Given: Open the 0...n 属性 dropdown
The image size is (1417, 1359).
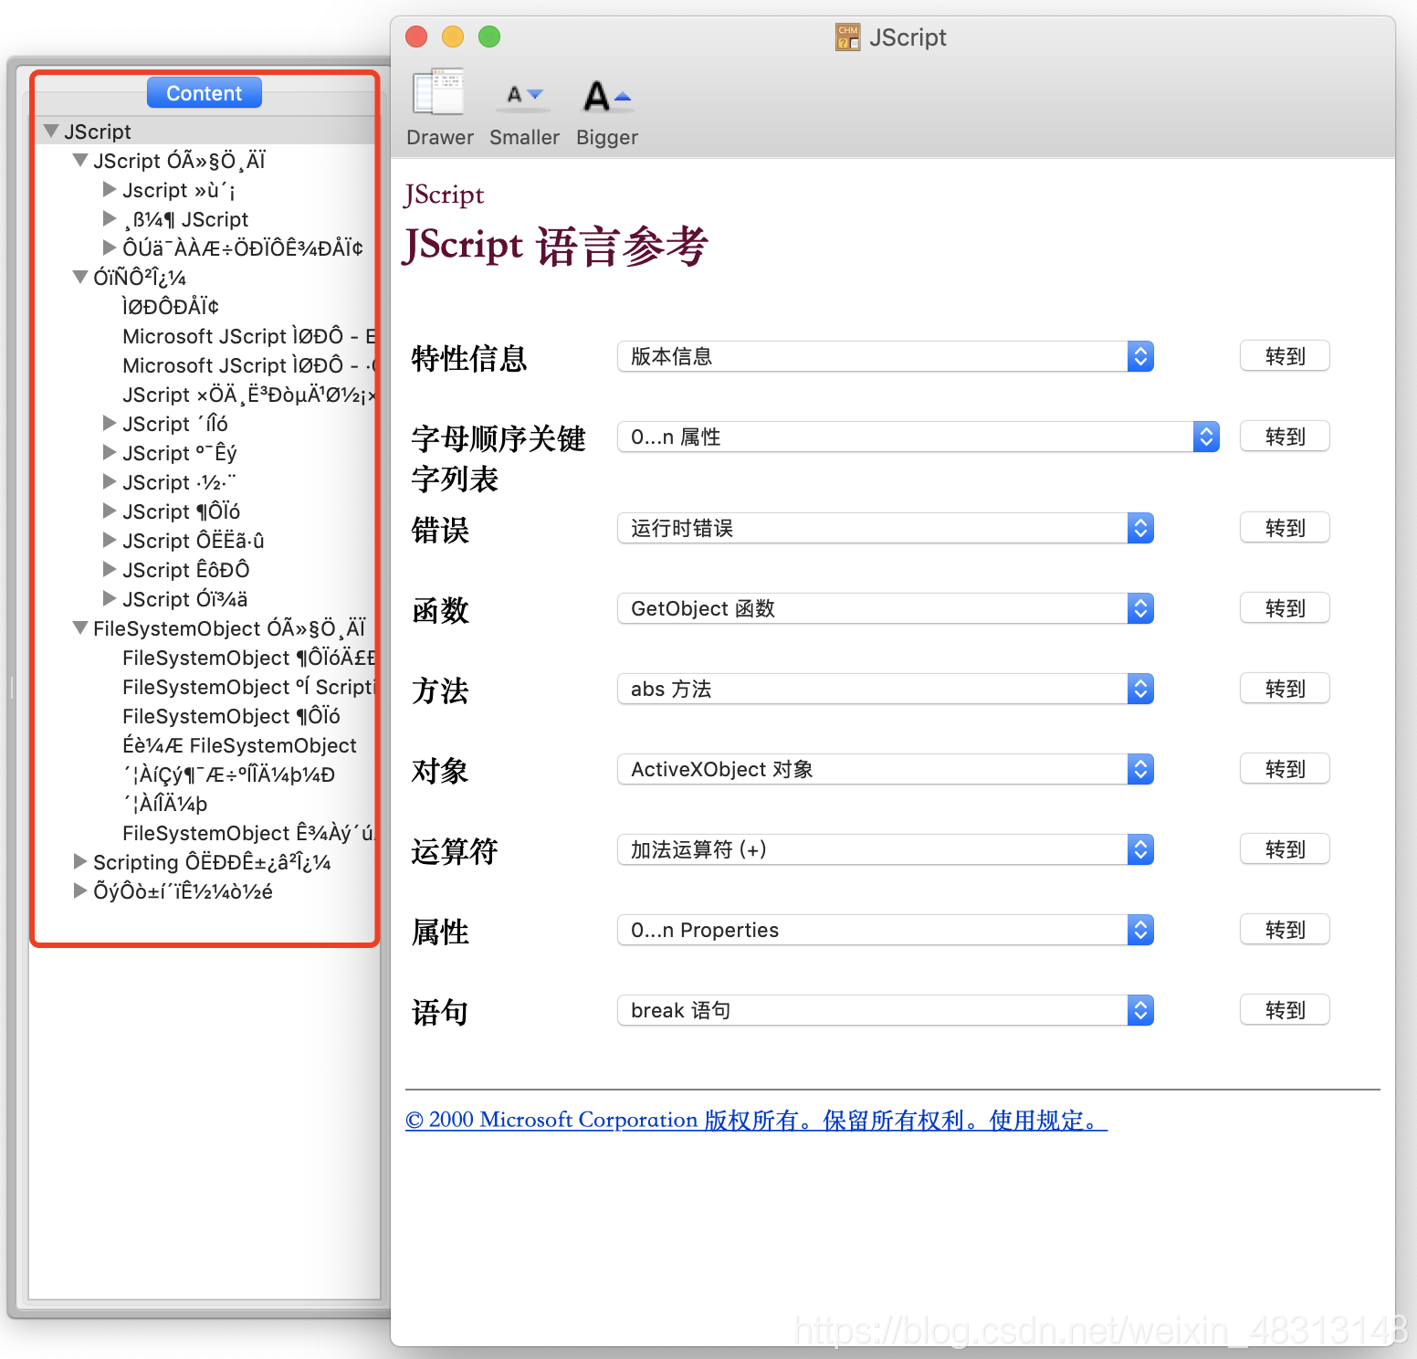Looking at the screenshot, I should [918, 437].
